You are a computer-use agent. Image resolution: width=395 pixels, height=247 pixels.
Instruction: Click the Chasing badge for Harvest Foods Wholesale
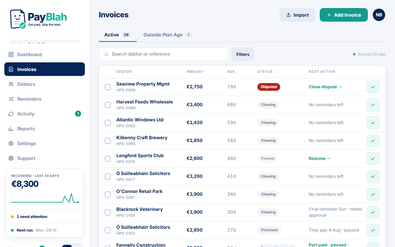tap(268, 105)
